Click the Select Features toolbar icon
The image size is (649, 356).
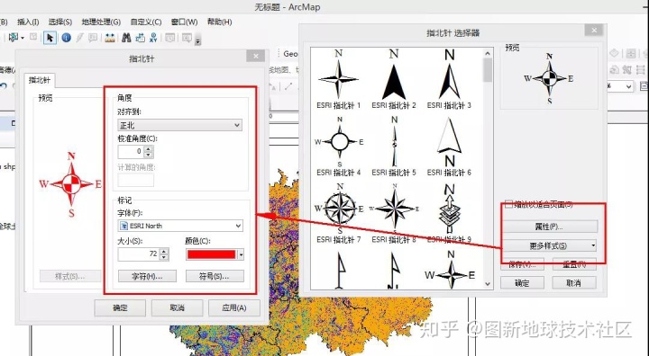(14, 38)
